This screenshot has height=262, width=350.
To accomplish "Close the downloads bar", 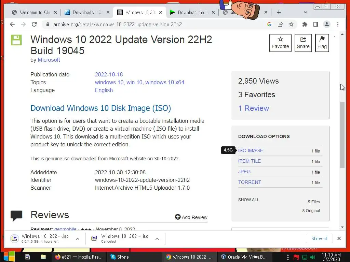I will pos(339,238).
